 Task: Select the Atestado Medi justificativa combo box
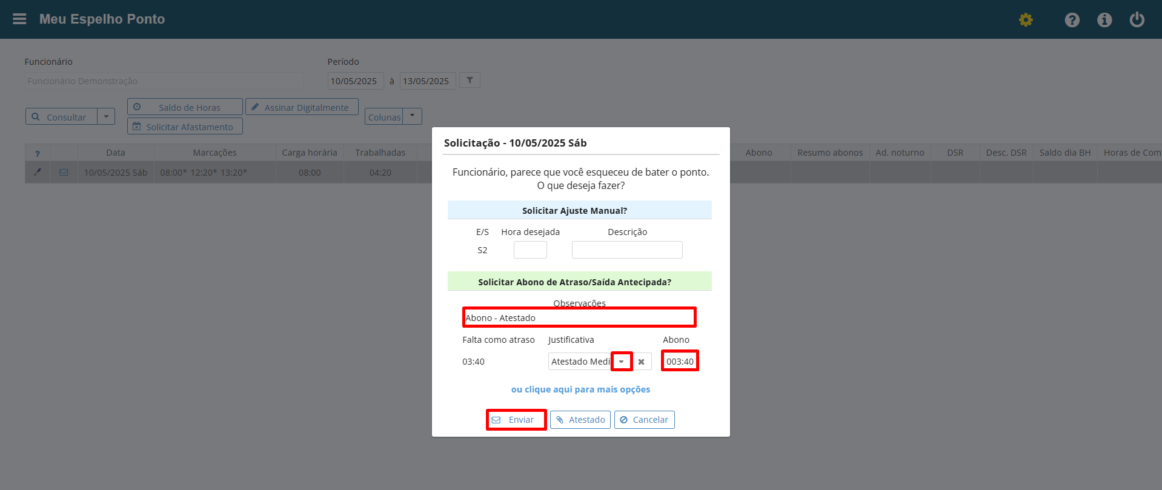click(x=580, y=362)
